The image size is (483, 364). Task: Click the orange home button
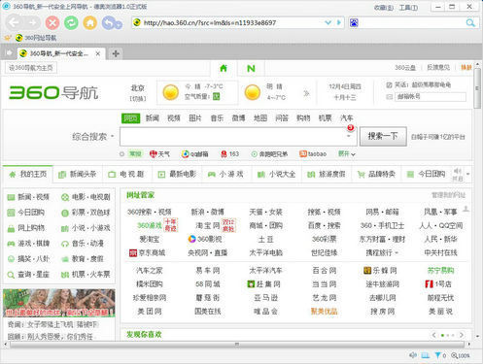tap(90, 22)
